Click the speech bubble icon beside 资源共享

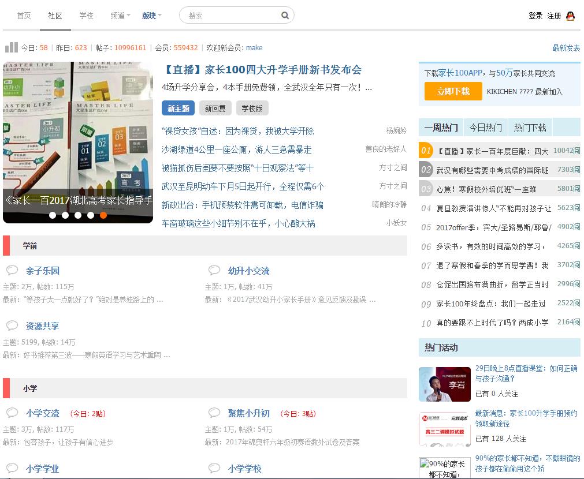pos(12,325)
